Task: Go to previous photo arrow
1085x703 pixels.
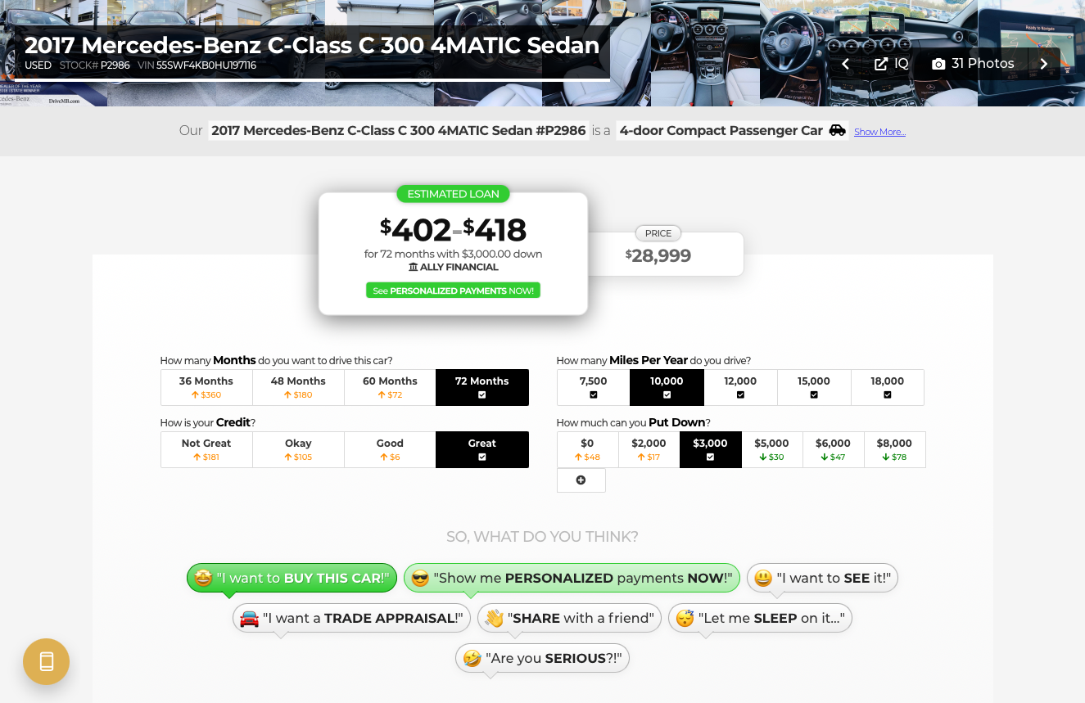Action: (x=846, y=64)
